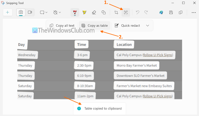The height and width of the screenshot is (116, 199).
Task: Copy snip with the copy icon
Action: click(181, 12)
